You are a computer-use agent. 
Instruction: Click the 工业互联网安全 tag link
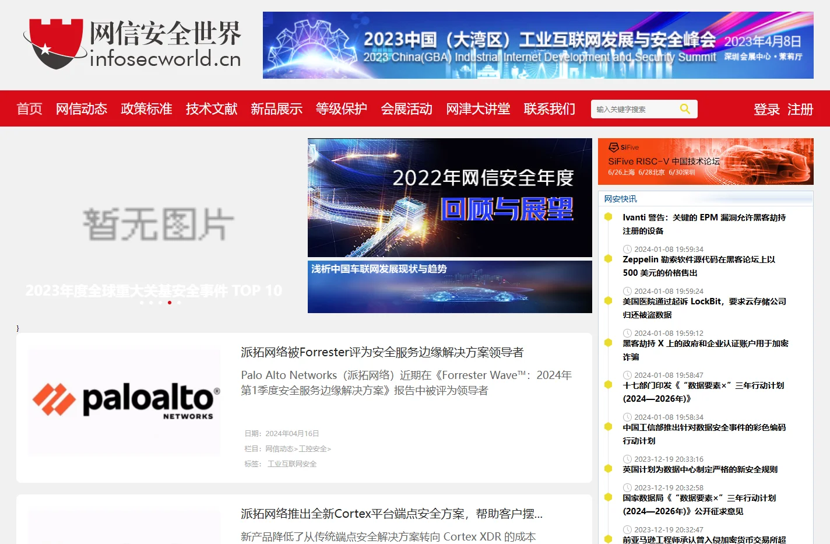[292, 464]
